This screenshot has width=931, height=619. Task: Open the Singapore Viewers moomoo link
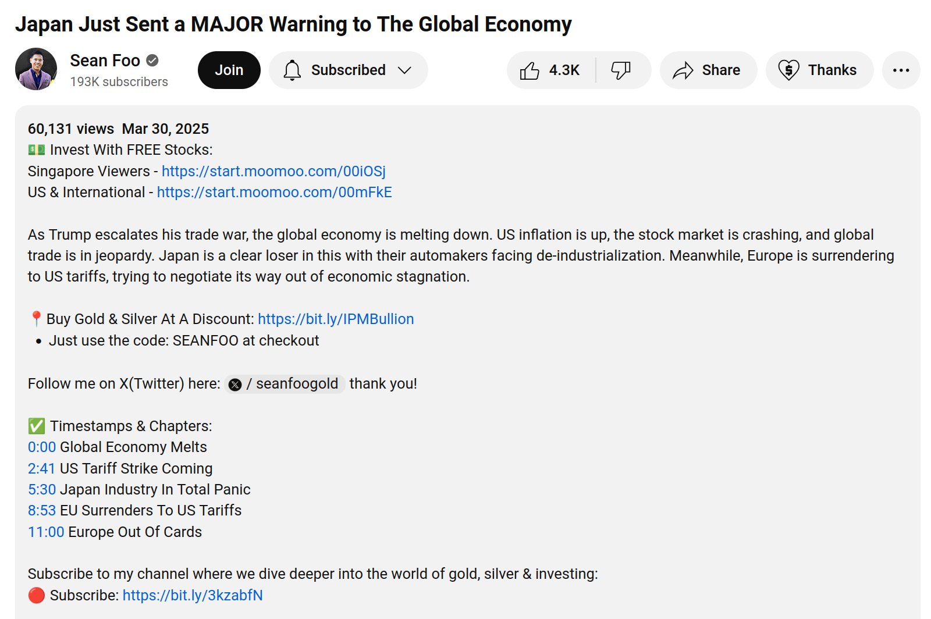[273, 171]
